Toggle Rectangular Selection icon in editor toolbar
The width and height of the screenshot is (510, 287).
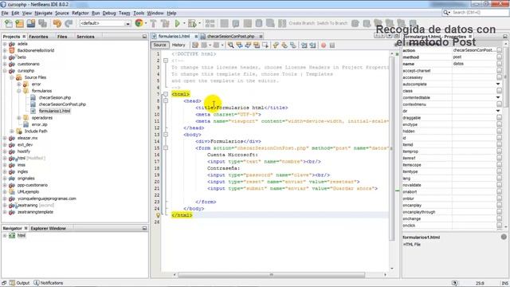[265, 45]
